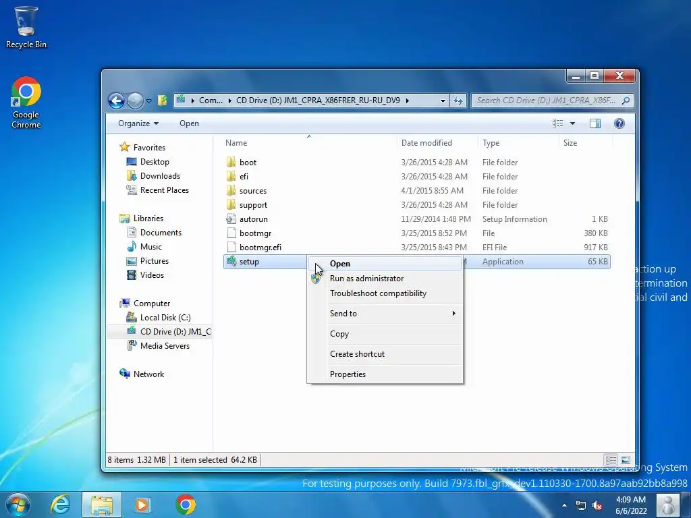Select Computer in navigation pane

152,303
